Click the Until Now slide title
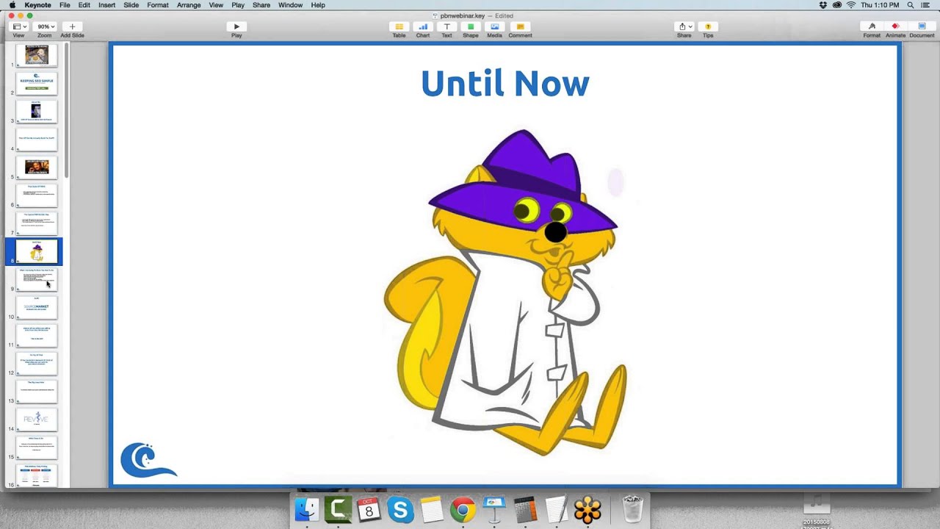The height and width of the screenshot is (529, 940). pyautogui.click(x=505, y=84)
